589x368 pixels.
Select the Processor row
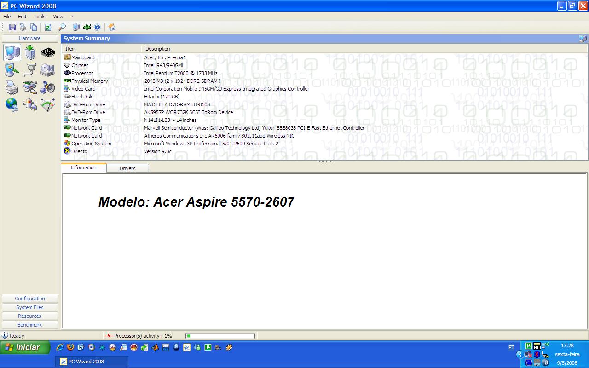pos(324,73)
